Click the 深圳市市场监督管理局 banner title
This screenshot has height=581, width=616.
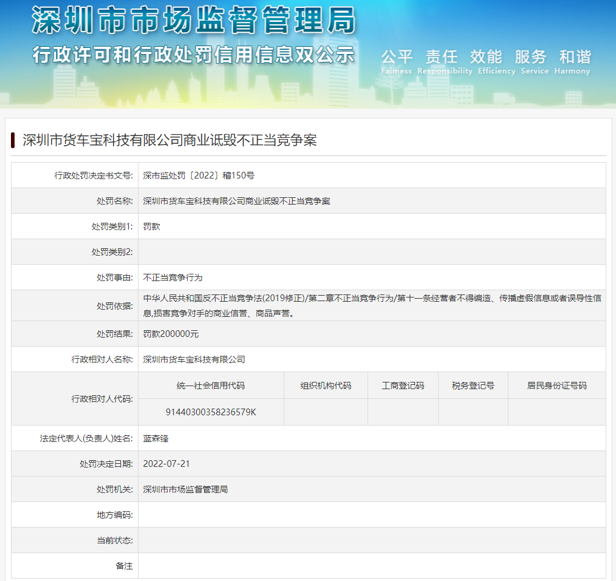193,21
